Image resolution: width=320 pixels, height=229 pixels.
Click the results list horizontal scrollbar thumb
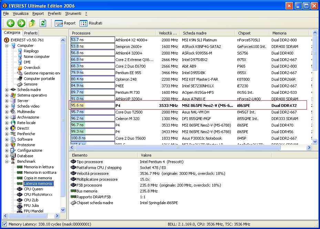[178, 147]
